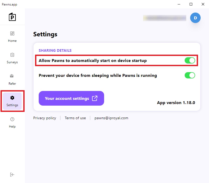Viewport: 209px width, 183px height.
Task: Open the Surveys clipboard icon
Action: (12, 55)
